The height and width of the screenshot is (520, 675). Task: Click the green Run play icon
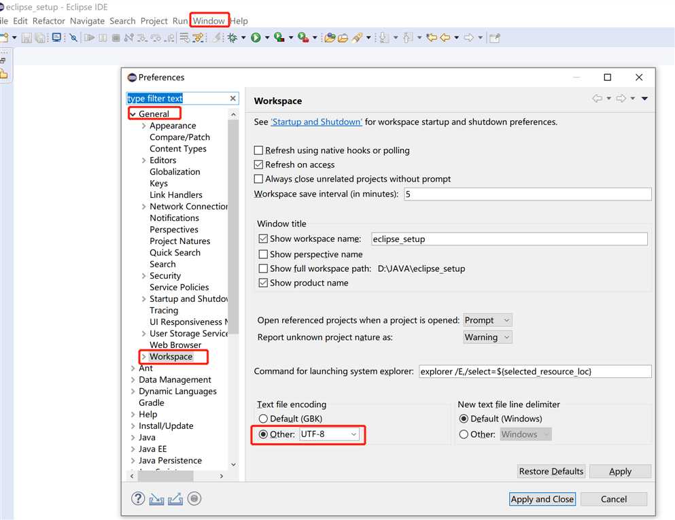point(256,38)
